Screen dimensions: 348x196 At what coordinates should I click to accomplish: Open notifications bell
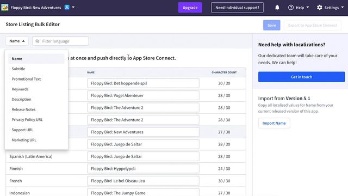(277, 8)
